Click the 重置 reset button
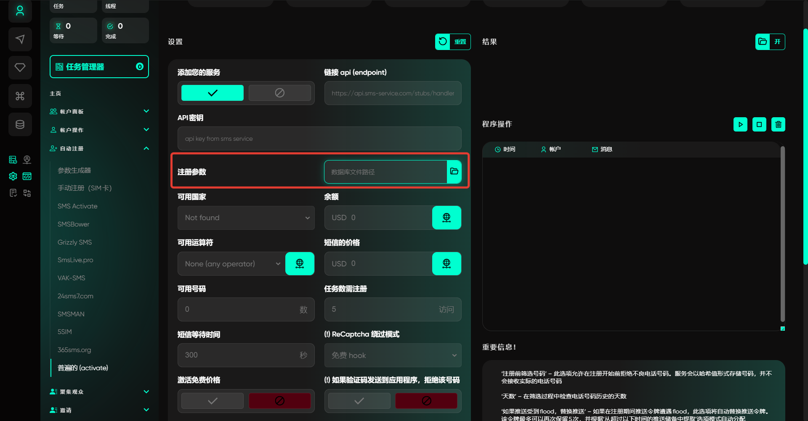808x421 pixels. coord(453,42)
